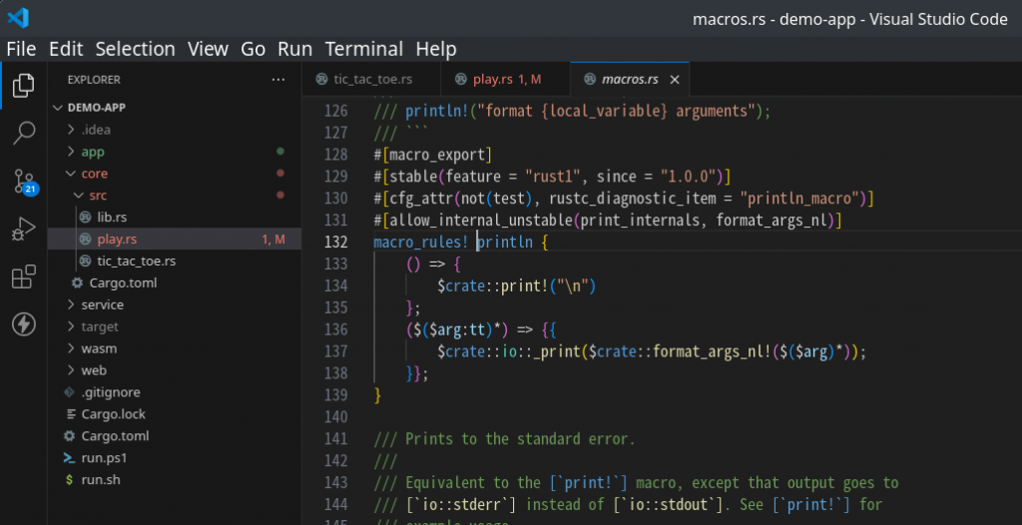Collapse the src folder

tap(79, 195)
